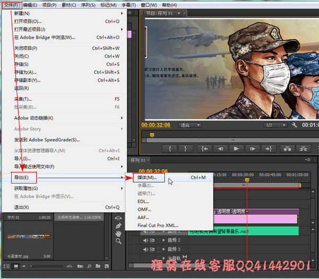
Task: Mute the 音频 2 track speaker
Action: click(x=146, y=240)
